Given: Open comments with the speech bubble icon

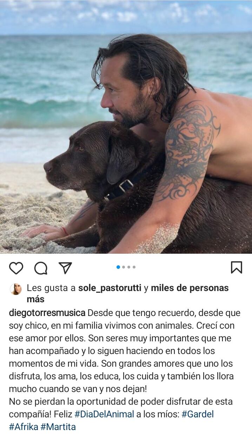Looking at the screenshot, I should coord(41,268).
